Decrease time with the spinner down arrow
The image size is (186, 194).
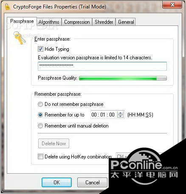tap(120, 116)
